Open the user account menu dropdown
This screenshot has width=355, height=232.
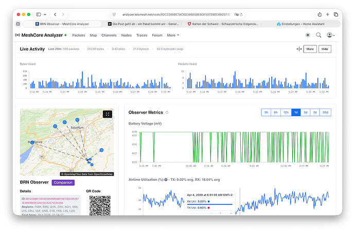[x=330, y=35]
